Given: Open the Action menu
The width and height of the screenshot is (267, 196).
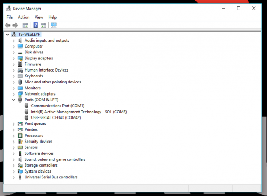Looking at the screenshot, I should [x=23, y=17].
